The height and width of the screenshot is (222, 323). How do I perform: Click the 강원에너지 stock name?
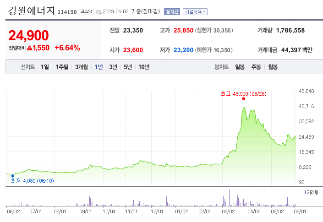[31, 11]
